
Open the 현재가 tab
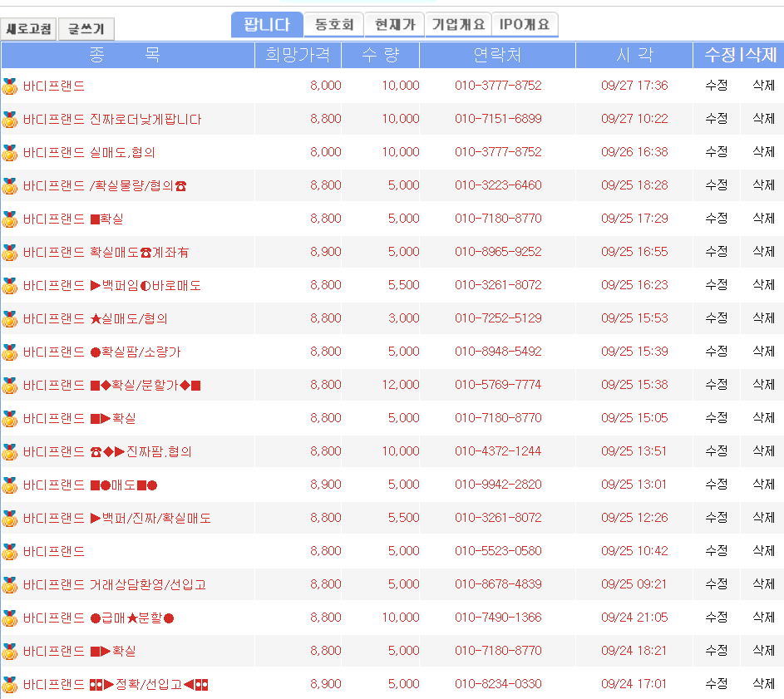[x=395, y=24]
